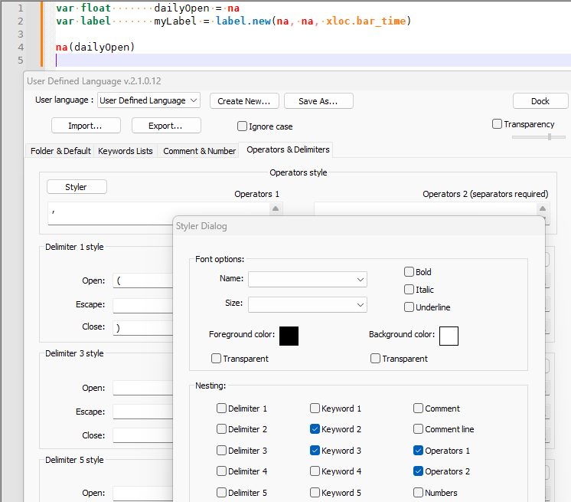This screenshot has height=502, width=571.
Task: Click the Operators style Styler button
Action: (77, 187)
